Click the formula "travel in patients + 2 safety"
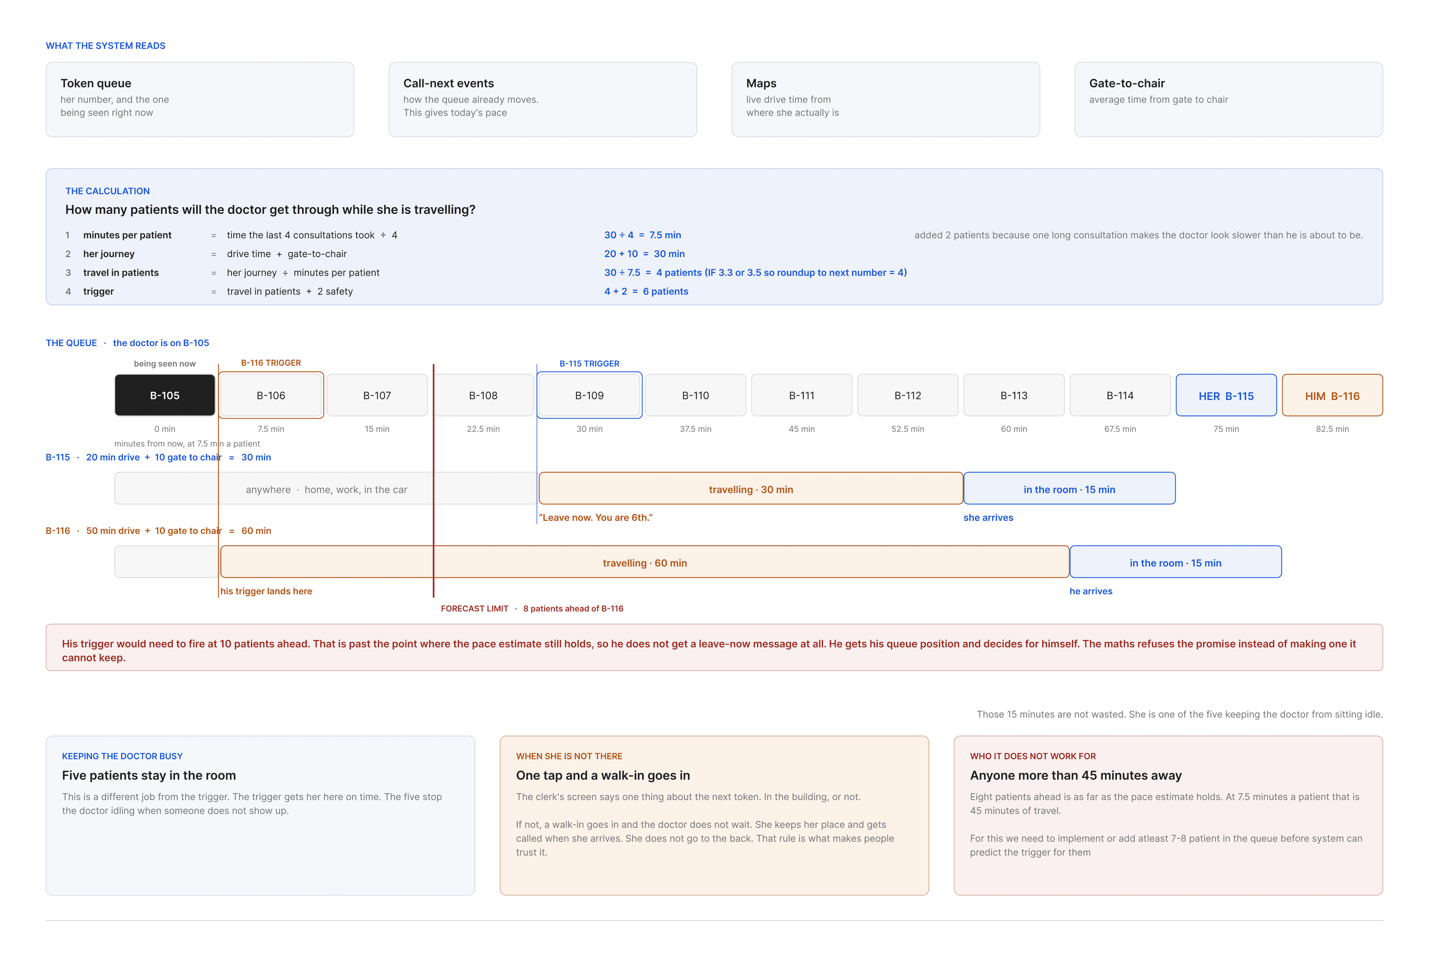The width and height of the screenshot is (1429, 960). tap(290, 291)
